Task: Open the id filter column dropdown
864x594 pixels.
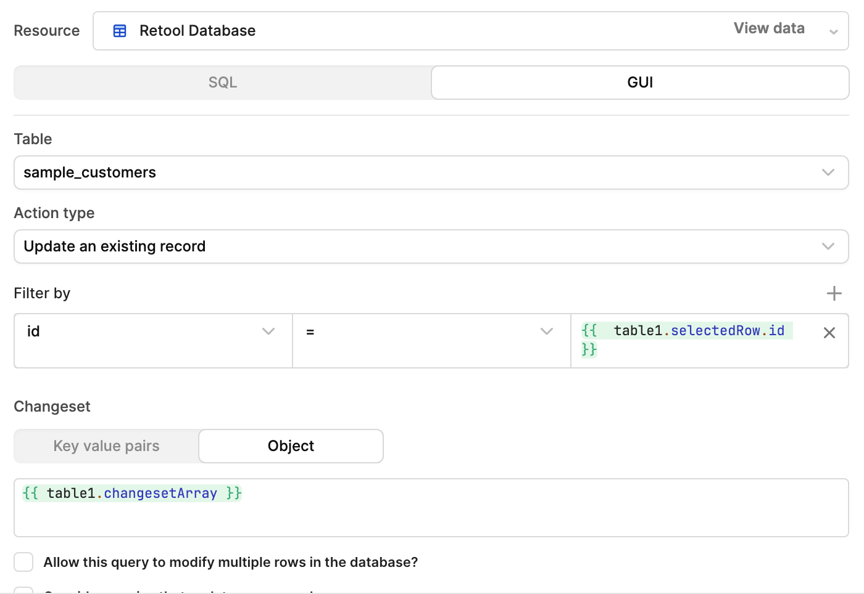Action: [x=153, y=341]
